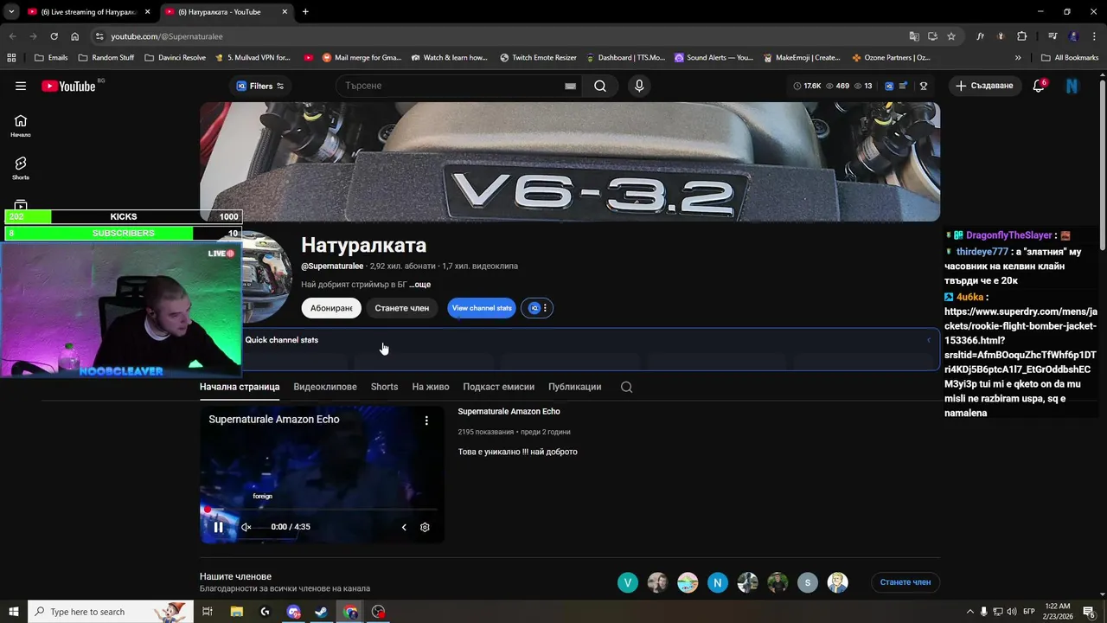
Task: Open Steam from the taskbar
Action: tap(321, 612)
